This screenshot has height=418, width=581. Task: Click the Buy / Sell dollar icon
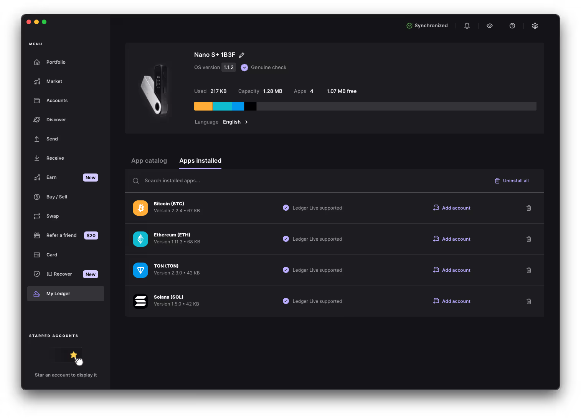37,197
